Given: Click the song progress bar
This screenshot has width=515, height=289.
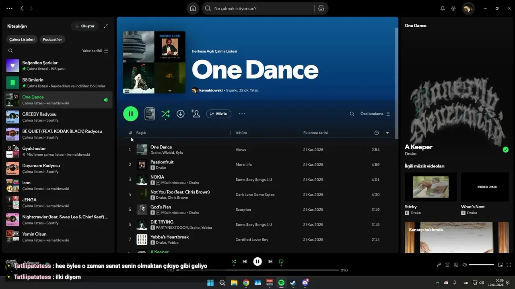Looking at the screenshot, I should click(257, 270).
